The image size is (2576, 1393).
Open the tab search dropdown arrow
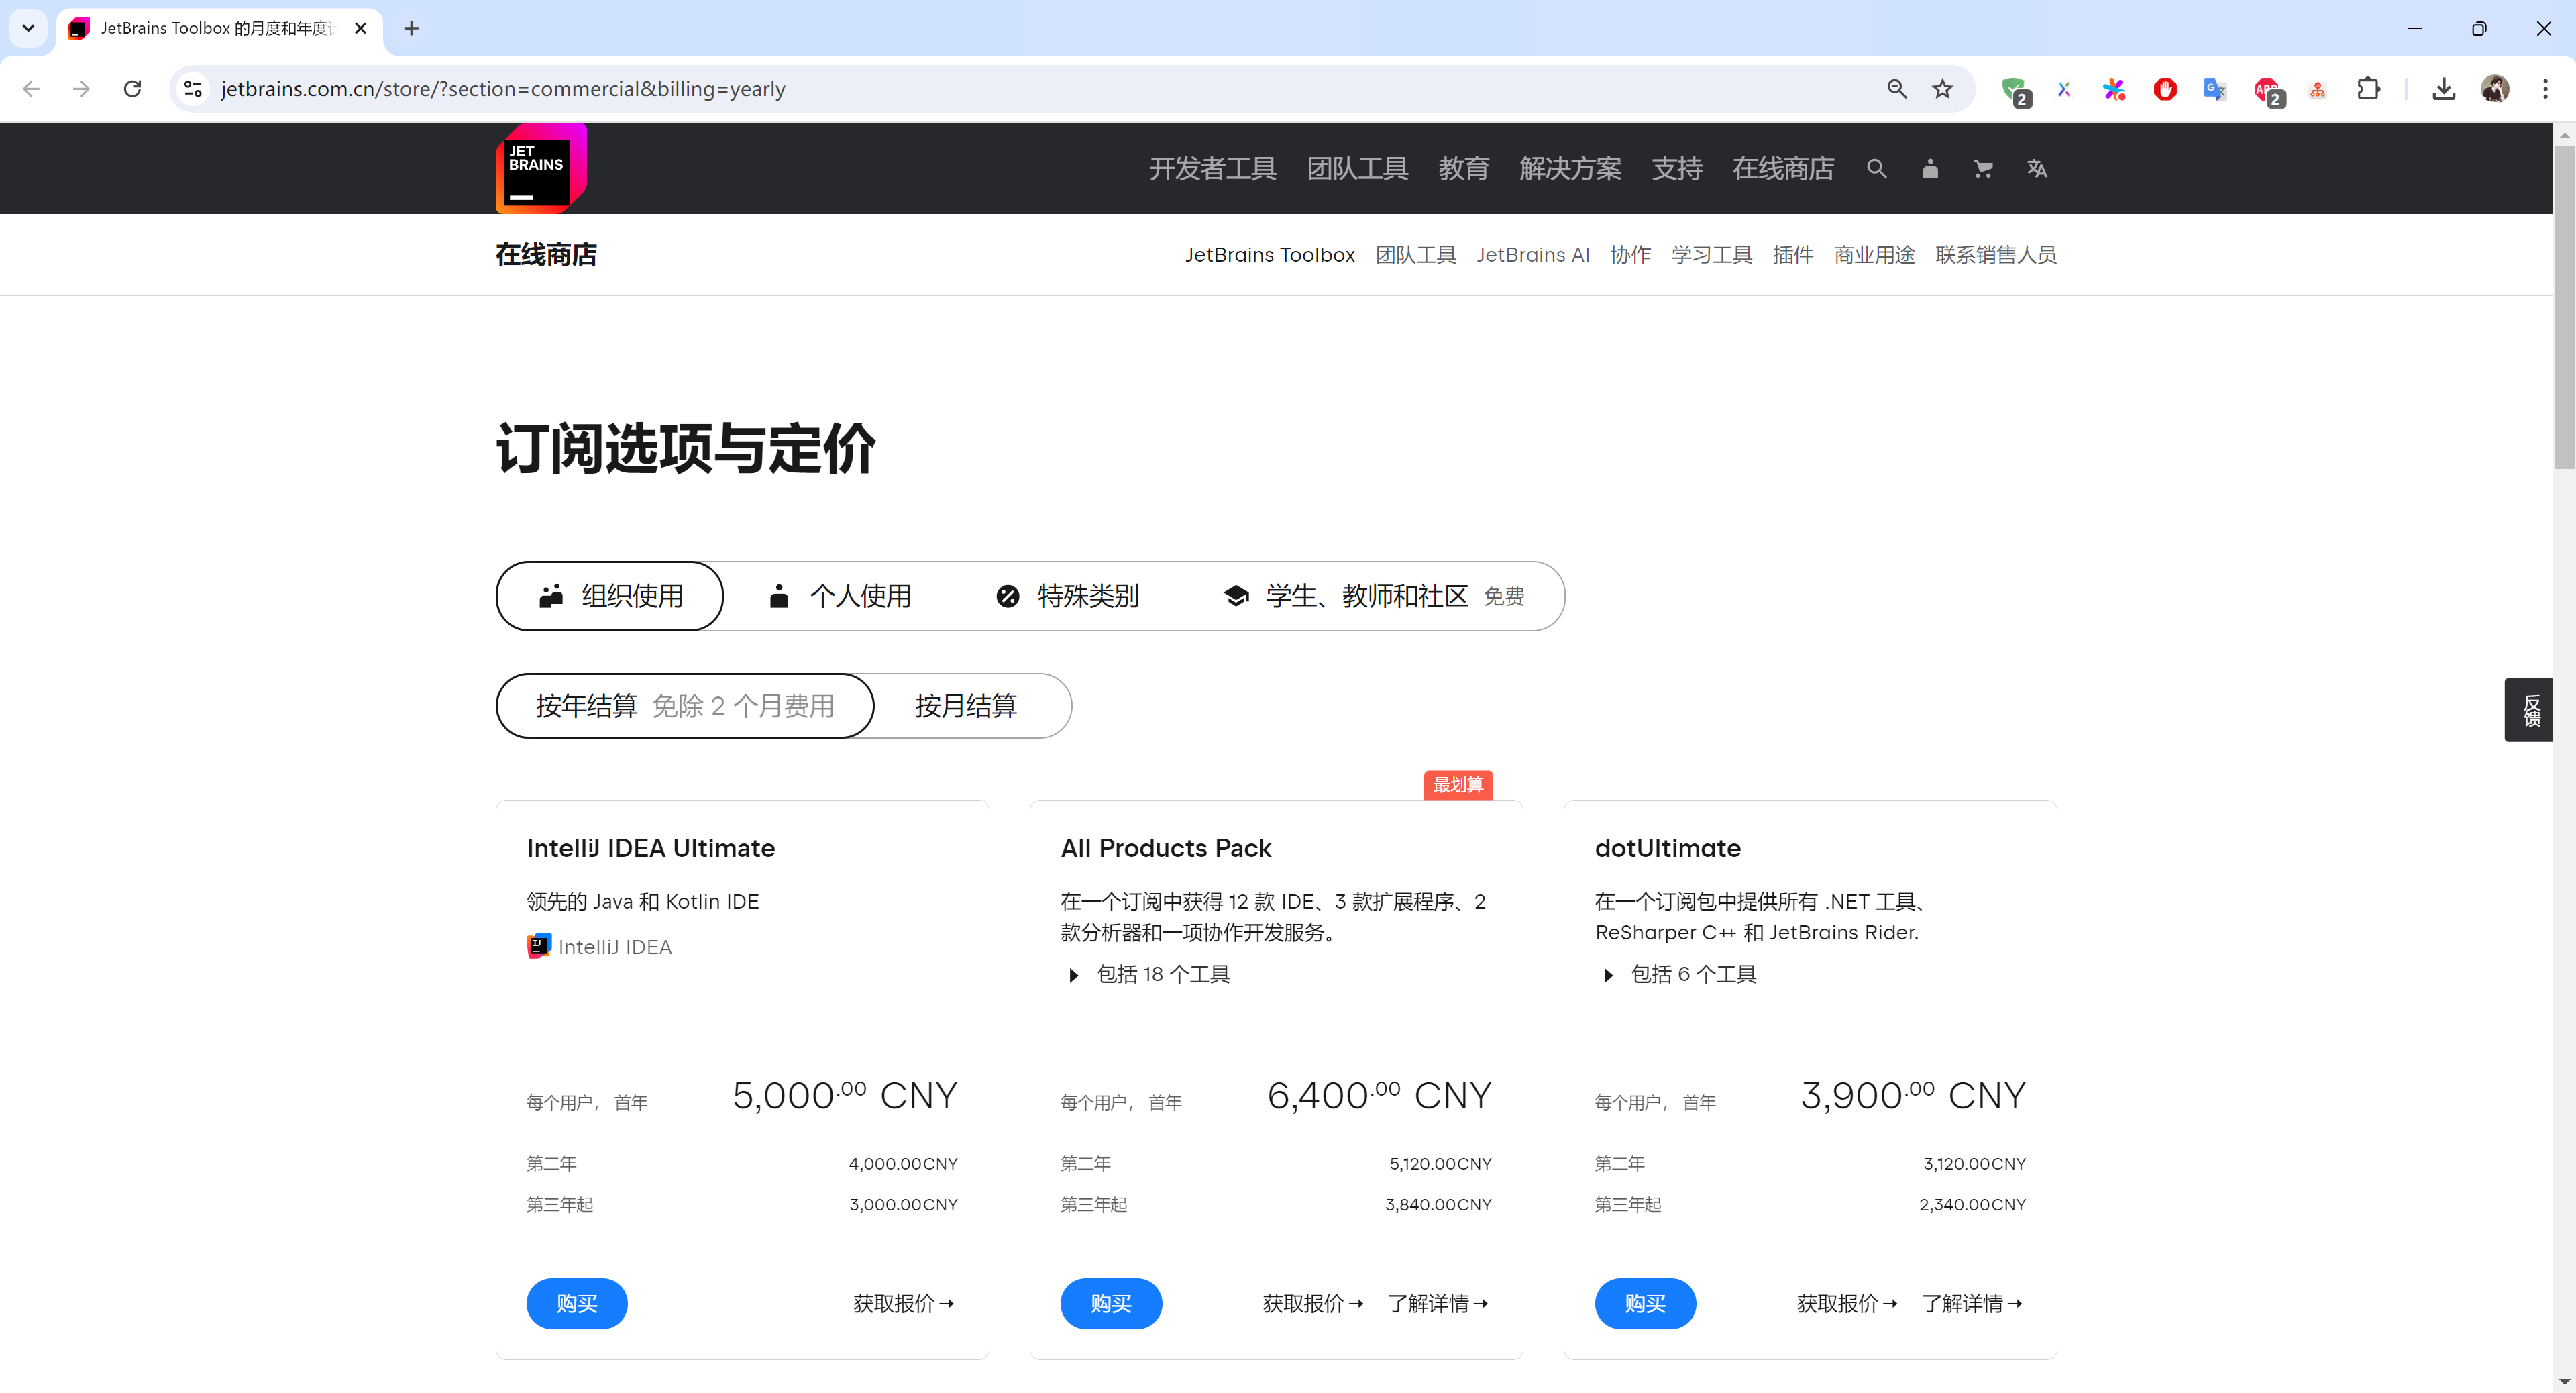[x=28, y=28]
